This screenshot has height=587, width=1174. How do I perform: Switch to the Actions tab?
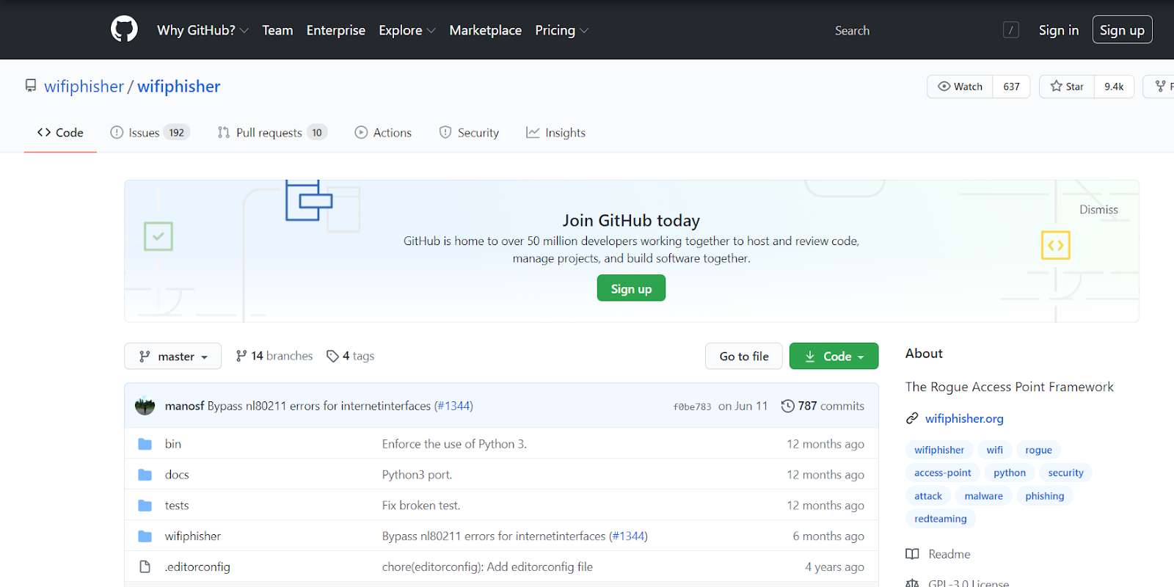click(383, 133)
